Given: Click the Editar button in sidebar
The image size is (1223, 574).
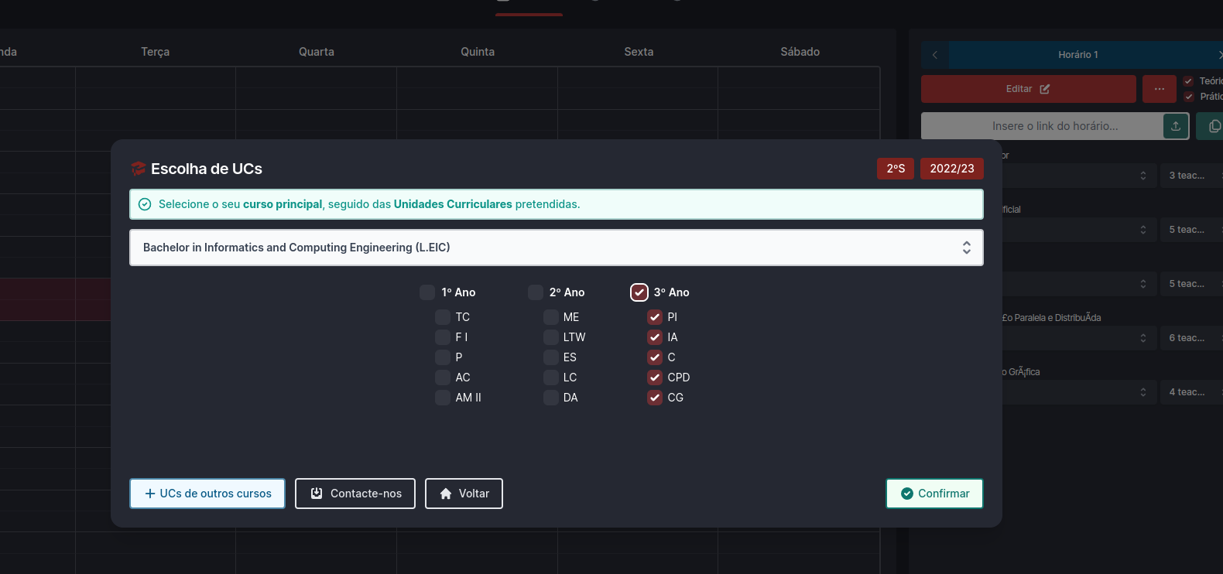Looking at the screenshot, I should (x=1029, y=89).
